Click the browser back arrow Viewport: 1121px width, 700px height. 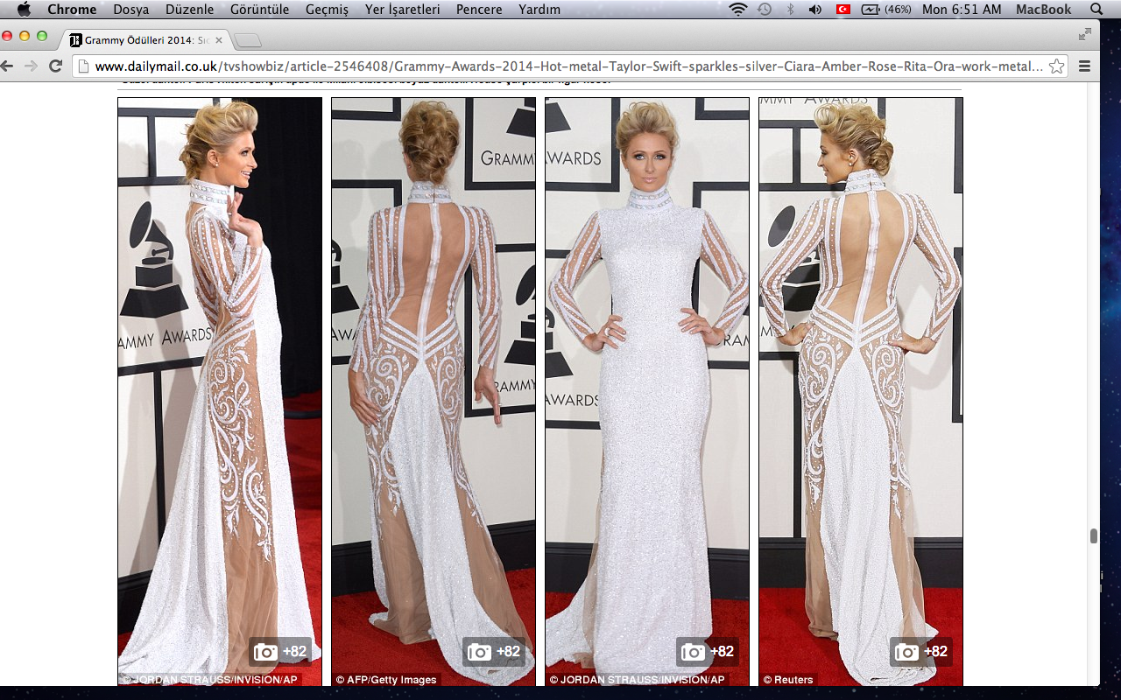click(x=8, y=66)
